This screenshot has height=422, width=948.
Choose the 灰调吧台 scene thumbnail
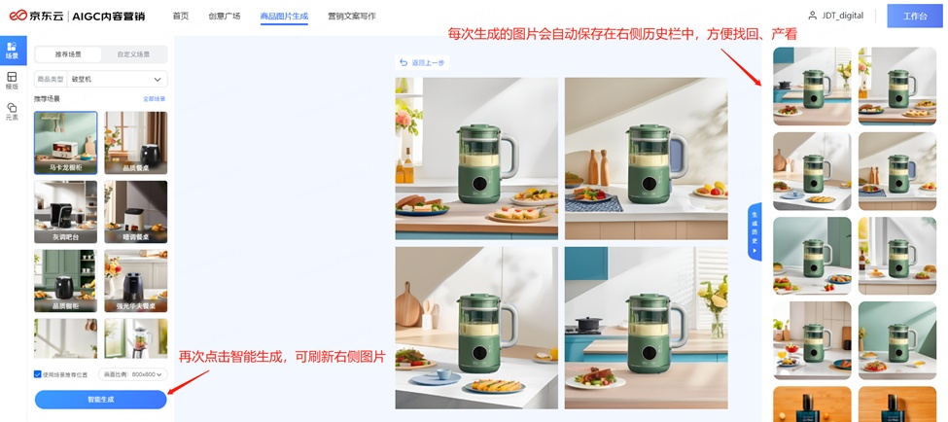coord(65,212)
